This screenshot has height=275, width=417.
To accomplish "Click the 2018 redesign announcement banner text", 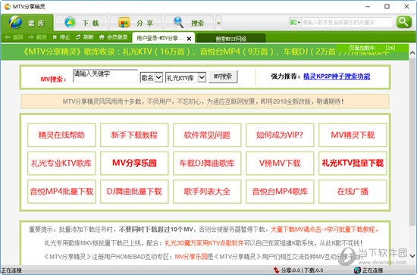I will coord(203,102).
